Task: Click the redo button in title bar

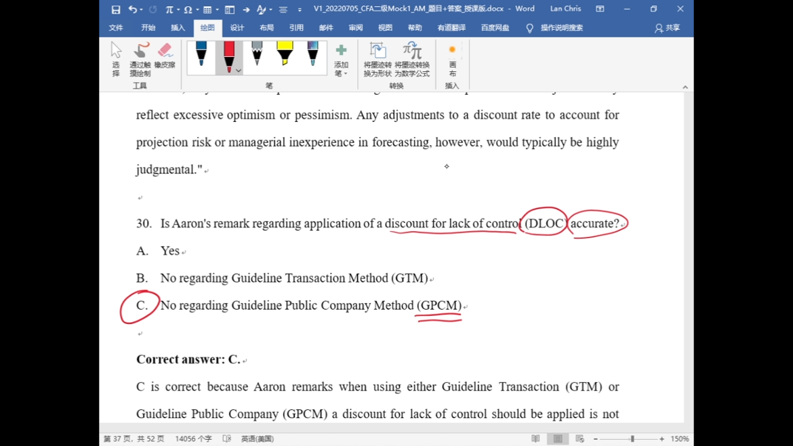Action: pyautogui.click(x=152, y=9)
